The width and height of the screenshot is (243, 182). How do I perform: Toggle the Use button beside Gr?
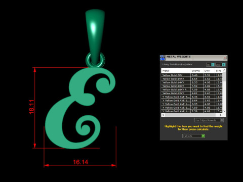pyautogui.click(x=220, y=65)
